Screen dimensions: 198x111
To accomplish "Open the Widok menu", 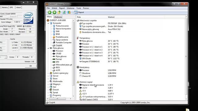I will (x=54, y=8).
